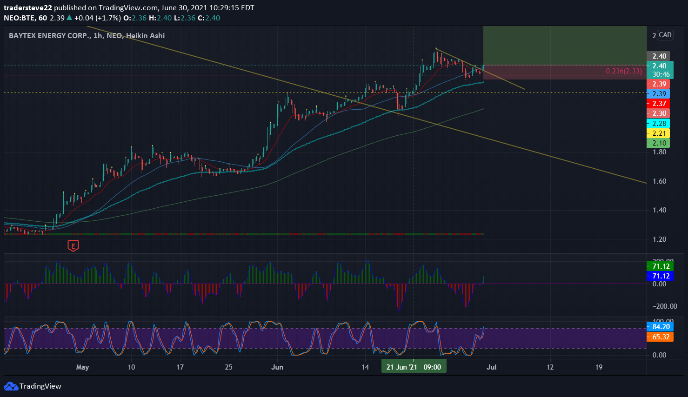The height and width of the screenshot is (397, 688).
Task: Click the cyan 2.28 price label
Action: [658, 124]
